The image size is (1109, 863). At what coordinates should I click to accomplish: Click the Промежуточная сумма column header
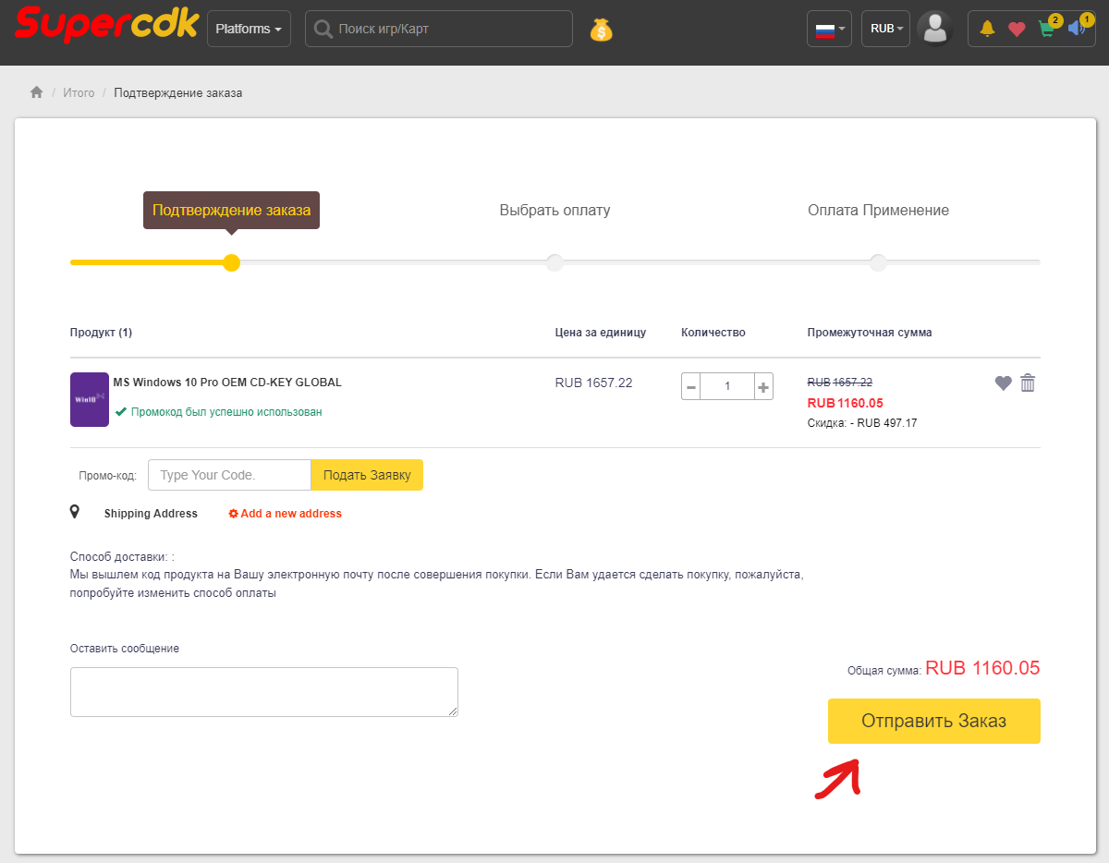click(x=870, y=333)
